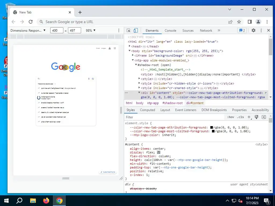Open the DOM Breakpoints tab
Viewport: 275px width, 206px height.
[214, 110]
